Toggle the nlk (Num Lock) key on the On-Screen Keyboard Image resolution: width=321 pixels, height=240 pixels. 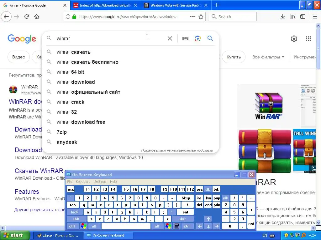pyautogui.click(x=226, y=198)
